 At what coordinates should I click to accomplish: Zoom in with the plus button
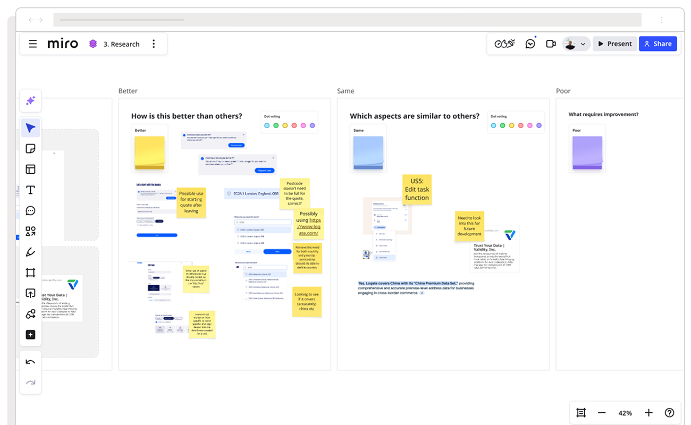pos(648,413)
